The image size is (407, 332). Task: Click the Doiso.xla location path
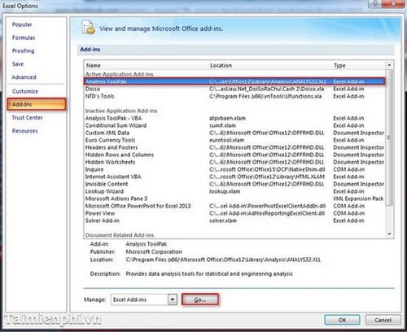point(266,89)
